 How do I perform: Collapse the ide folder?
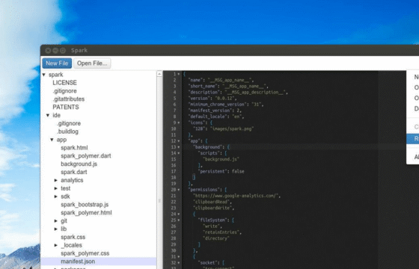[48, 115]
